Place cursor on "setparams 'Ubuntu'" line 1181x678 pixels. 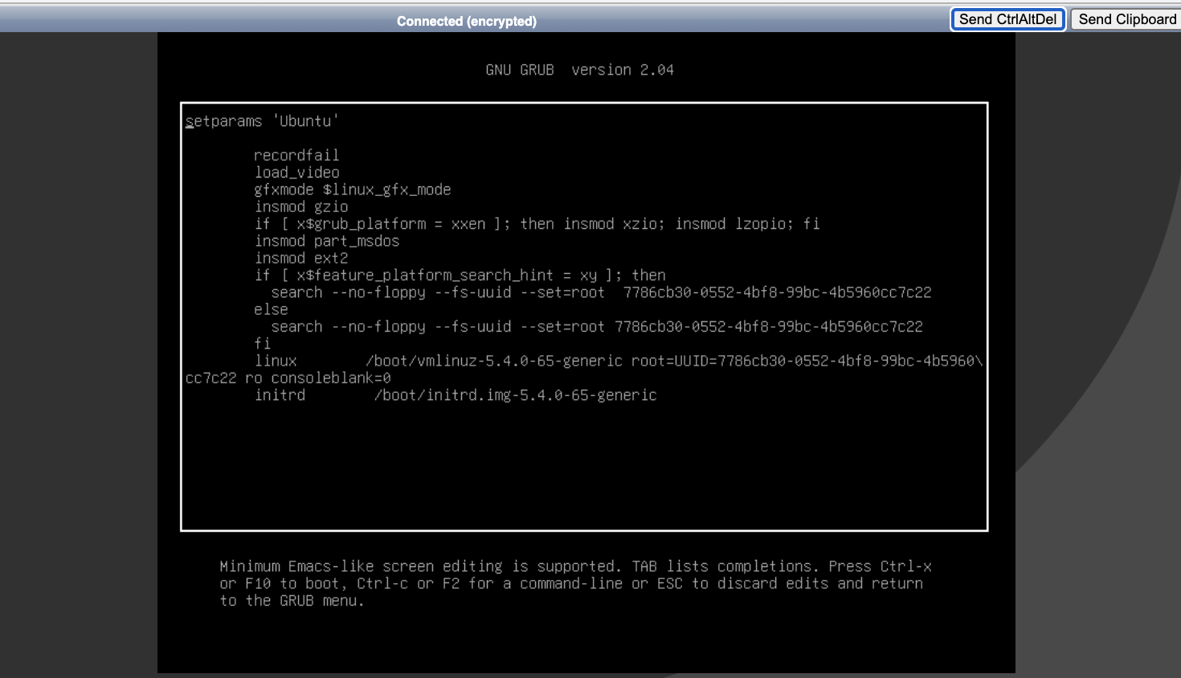262,121
